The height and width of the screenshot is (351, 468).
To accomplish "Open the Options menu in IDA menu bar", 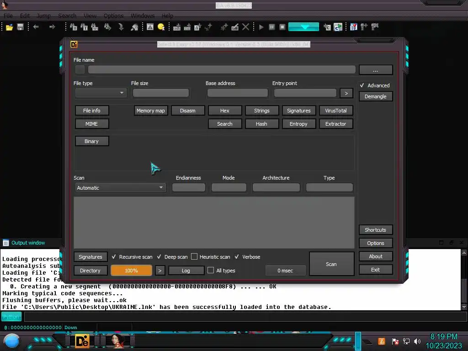I will pyautogui.click(x=113, y=16).
